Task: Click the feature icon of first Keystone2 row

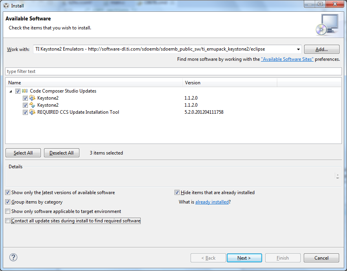Action: [32, 98]
